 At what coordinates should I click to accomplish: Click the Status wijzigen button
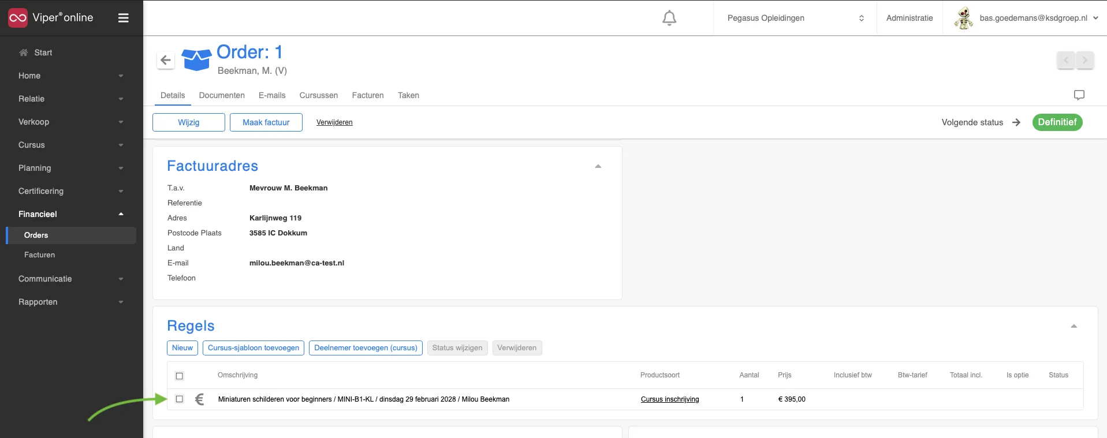click(x=457, y=348)
